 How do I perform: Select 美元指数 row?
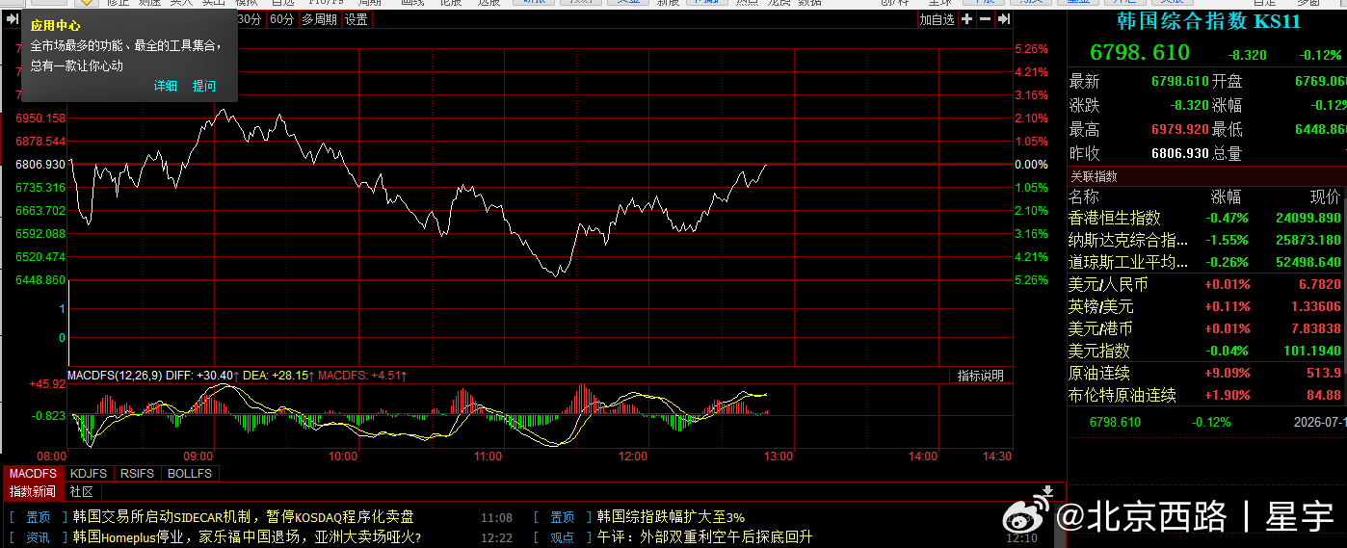point(1206,352)
